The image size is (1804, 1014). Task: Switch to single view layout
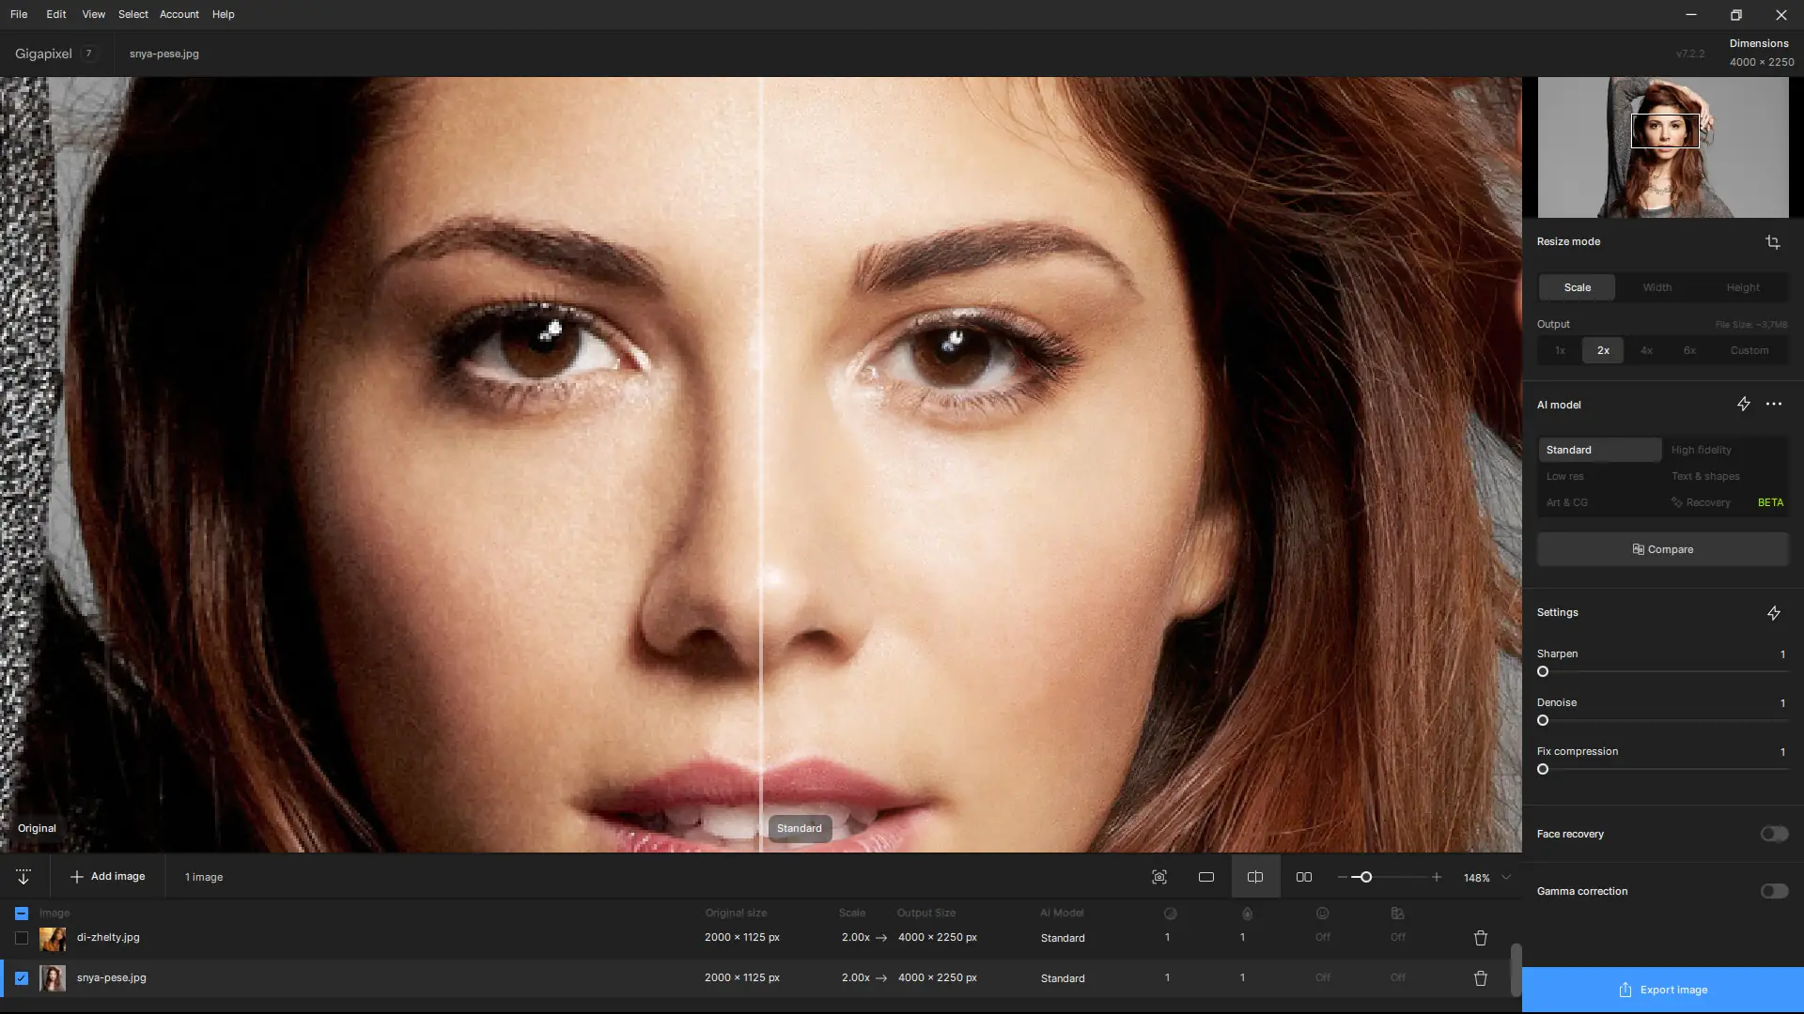click(x=1206, y=877)
